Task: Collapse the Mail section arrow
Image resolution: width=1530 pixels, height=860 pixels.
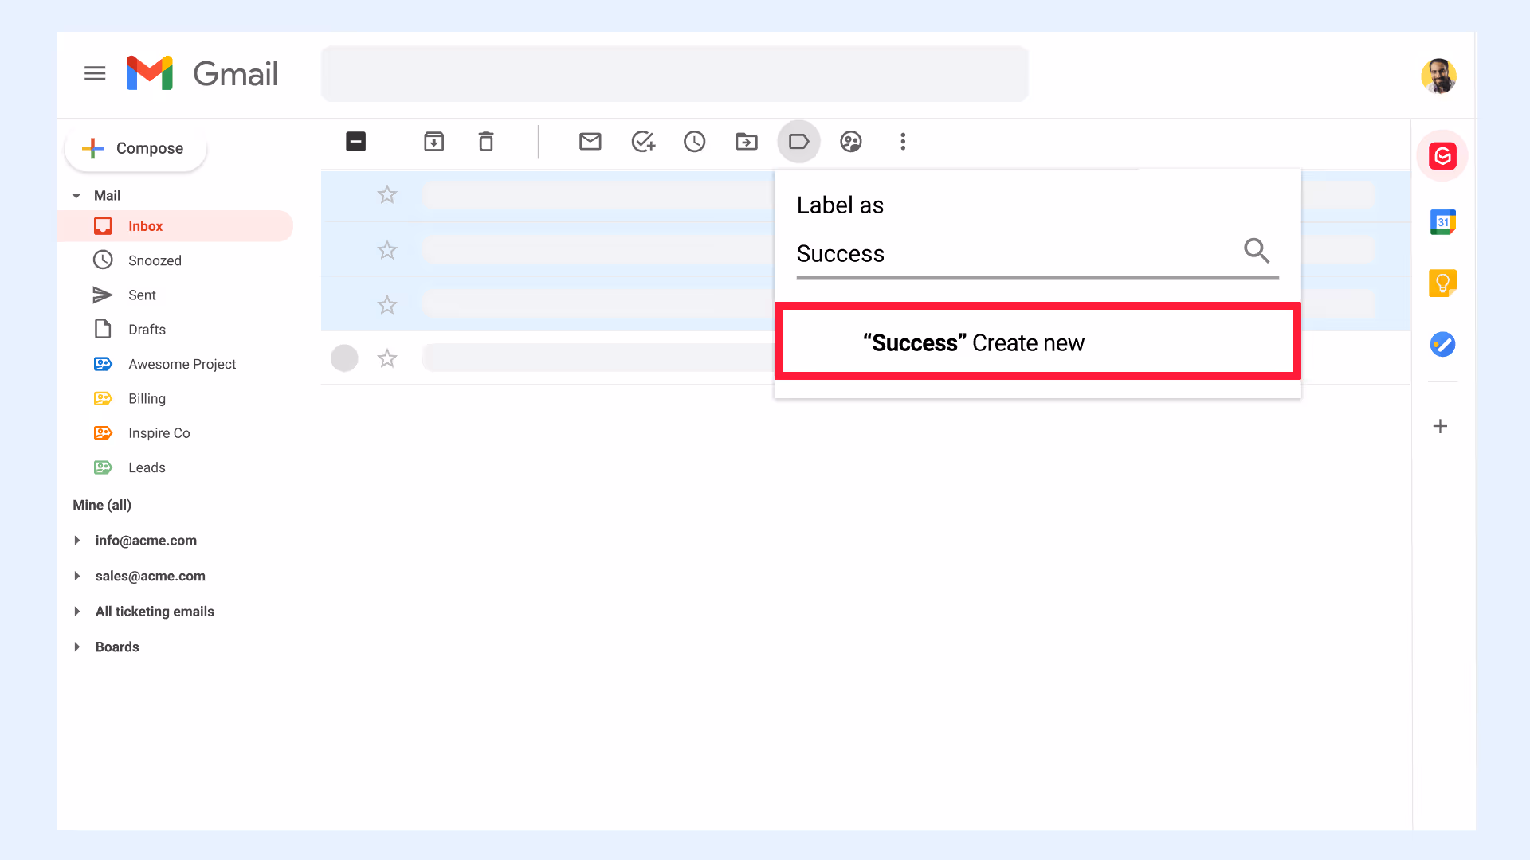Action: tap(76, 196)
